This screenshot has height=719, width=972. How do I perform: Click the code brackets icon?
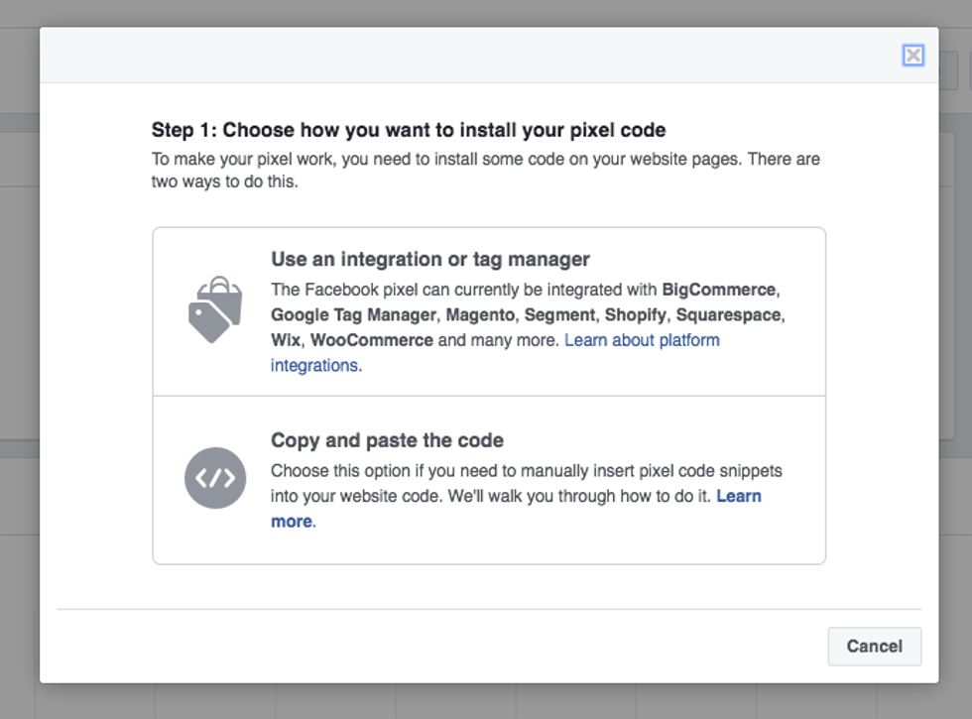(215, 478)
